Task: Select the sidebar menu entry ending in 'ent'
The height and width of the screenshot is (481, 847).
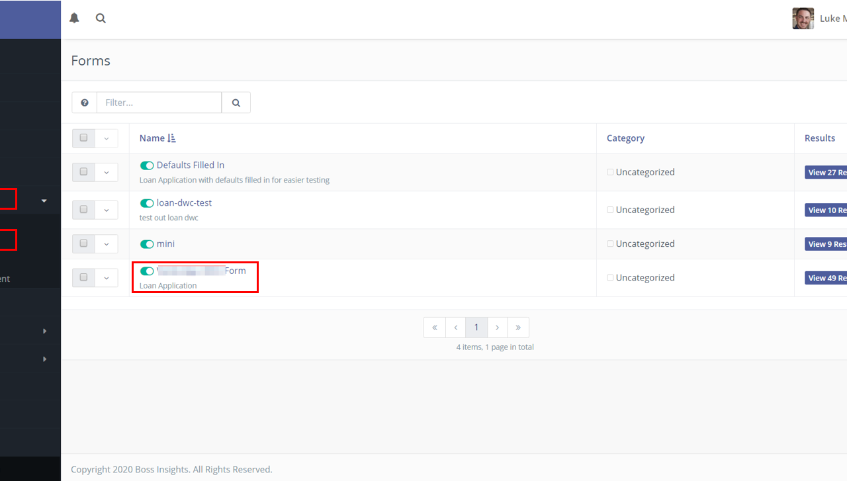Action: point(5,278)
